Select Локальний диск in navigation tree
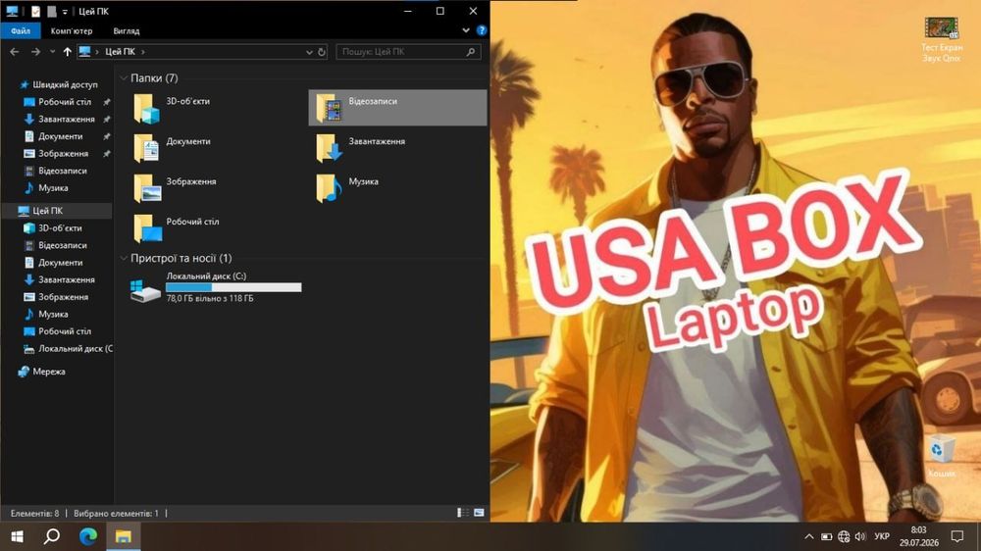981x551 pixels. (x=76, y=348)
